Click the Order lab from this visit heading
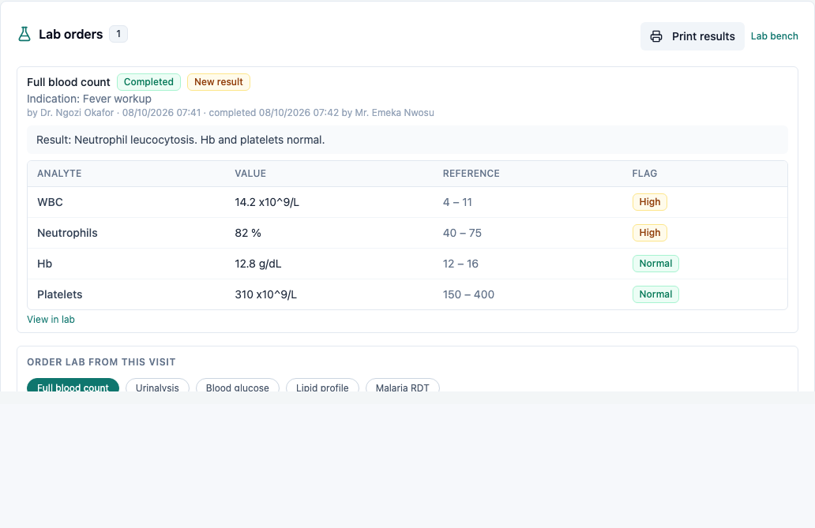815x528 pixels. pos(101,362)
